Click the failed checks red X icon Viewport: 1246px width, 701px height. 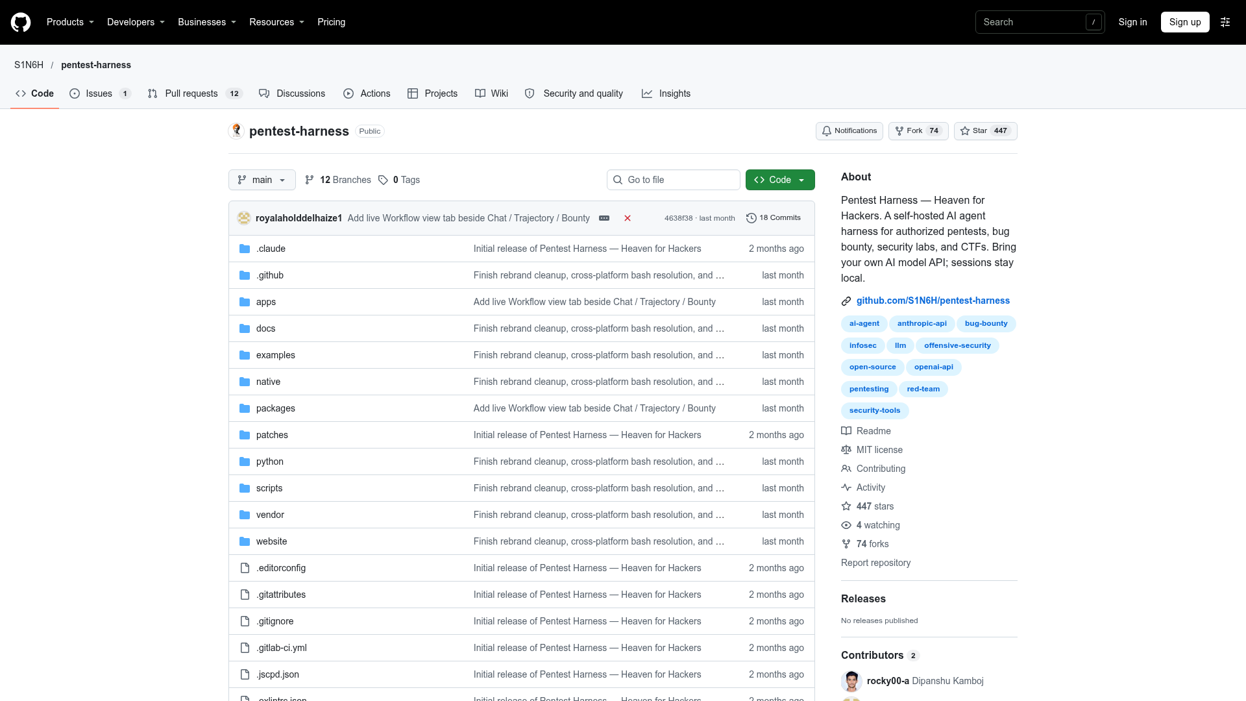628,218
